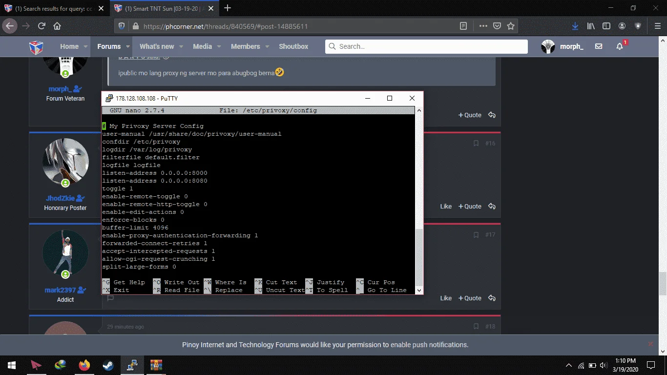
Task: Report flag icon under mark2397 post
Action: (x=110, y=298)
